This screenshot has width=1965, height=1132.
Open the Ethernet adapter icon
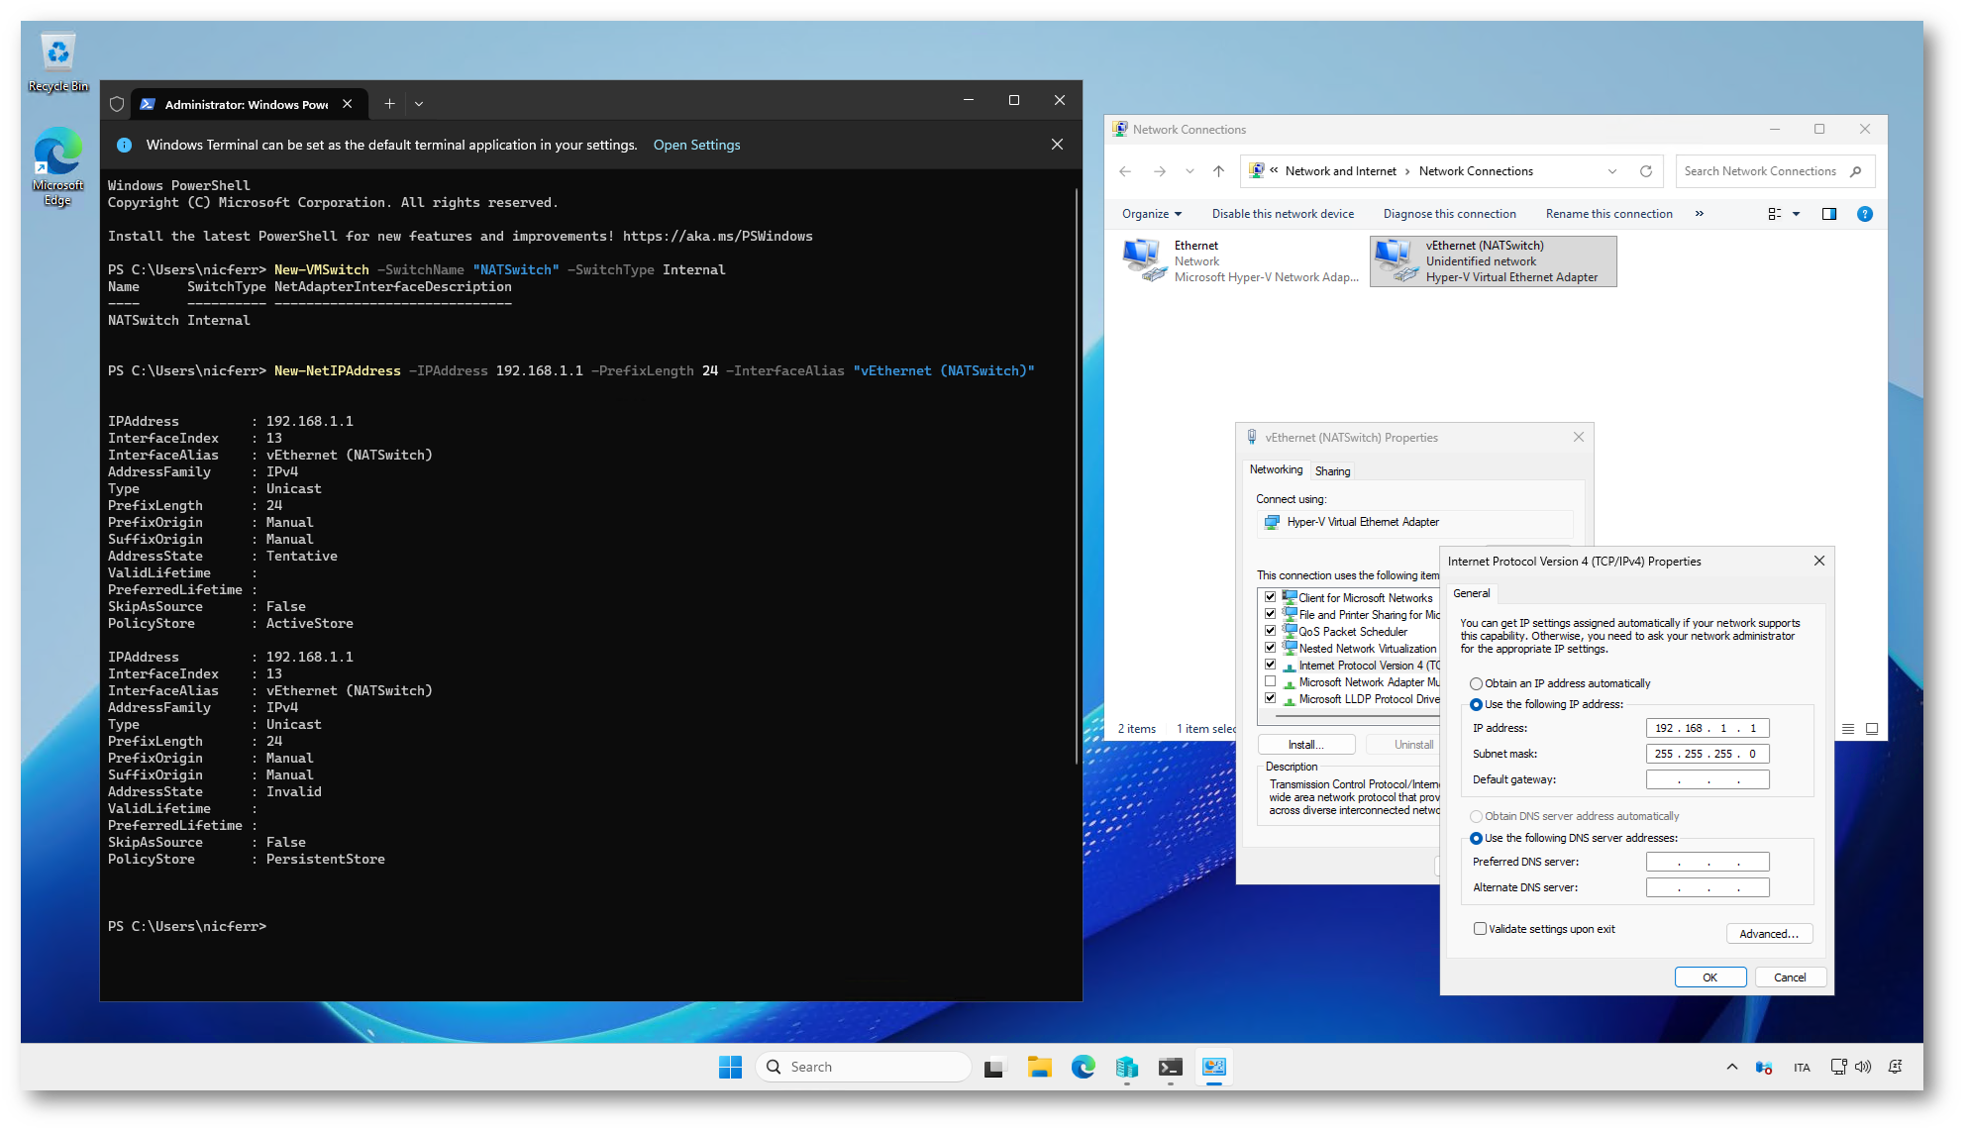tap(1144, 260)
